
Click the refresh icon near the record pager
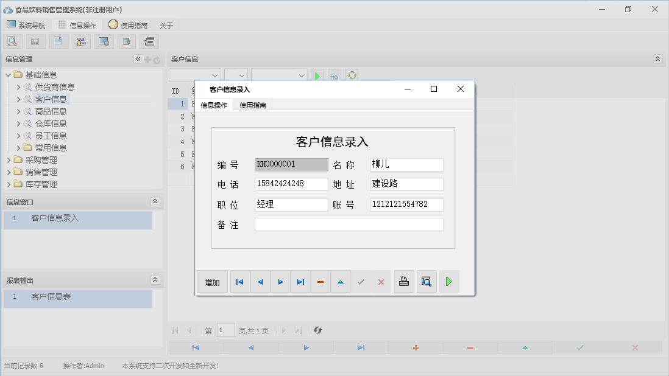317,330
